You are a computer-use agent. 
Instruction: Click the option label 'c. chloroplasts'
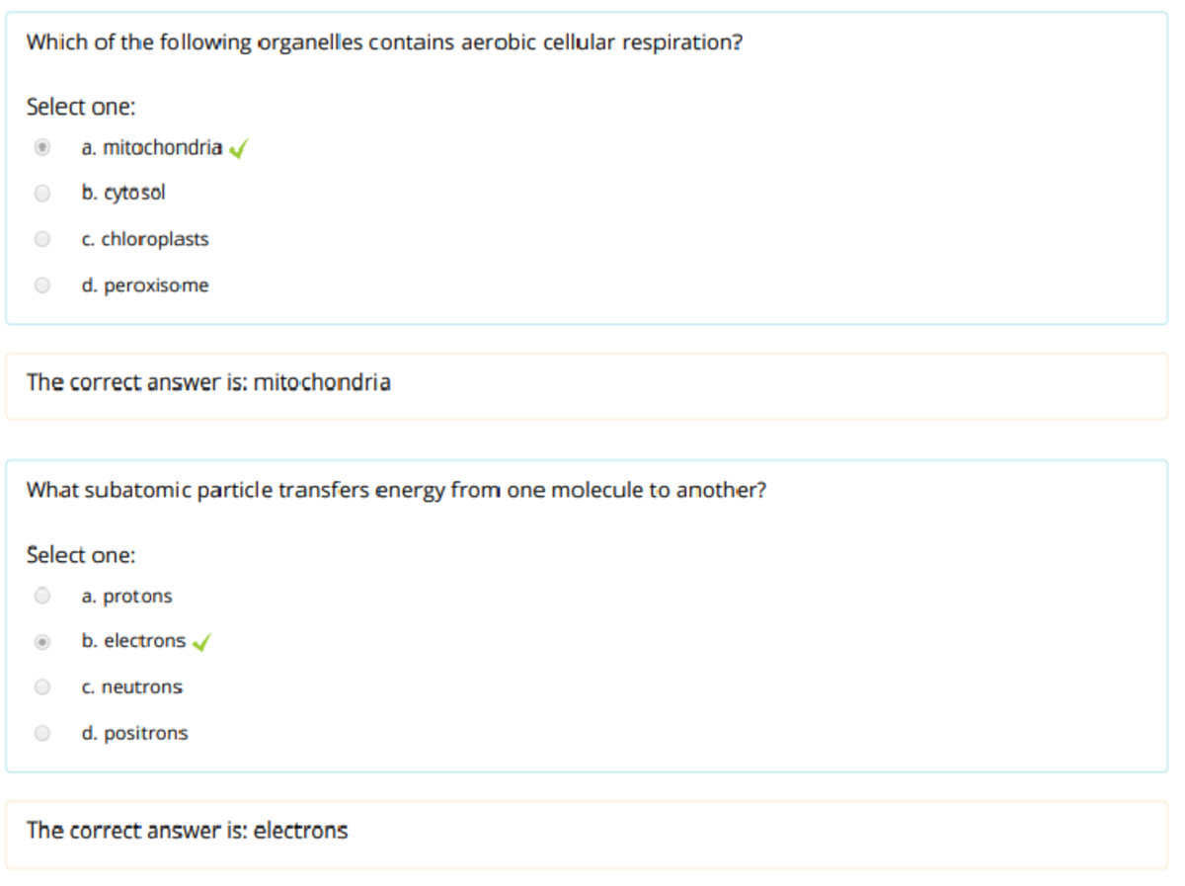[x=144, y=238]
